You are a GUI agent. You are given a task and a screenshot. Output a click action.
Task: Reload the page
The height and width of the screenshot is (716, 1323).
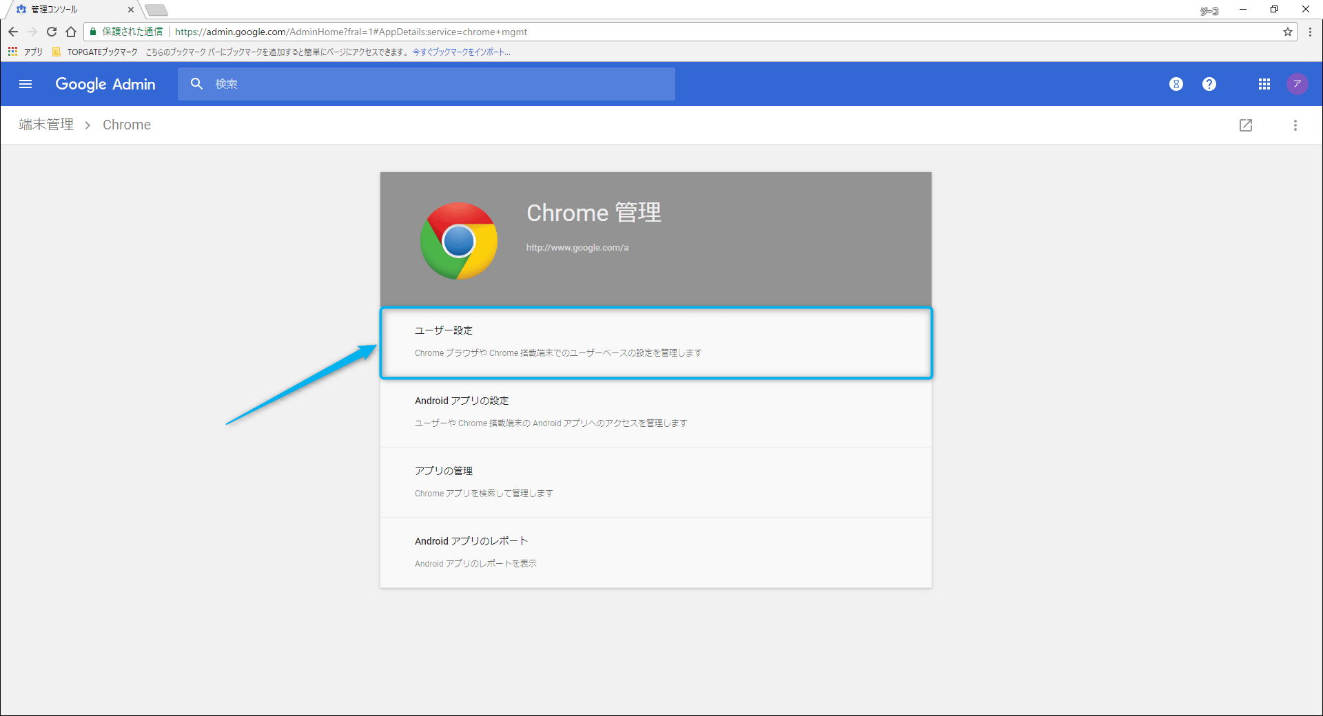tap(52, 32)
